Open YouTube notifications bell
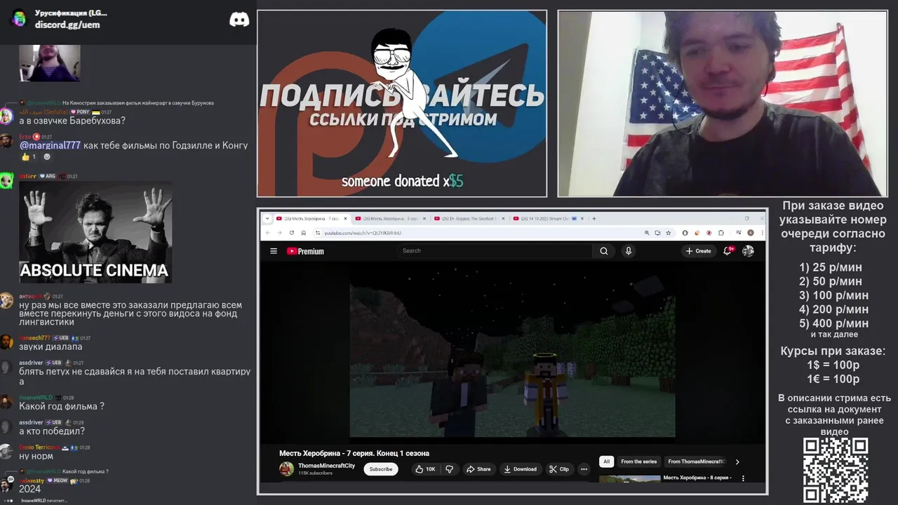The image size is (898, 505). tap(728, 251)
